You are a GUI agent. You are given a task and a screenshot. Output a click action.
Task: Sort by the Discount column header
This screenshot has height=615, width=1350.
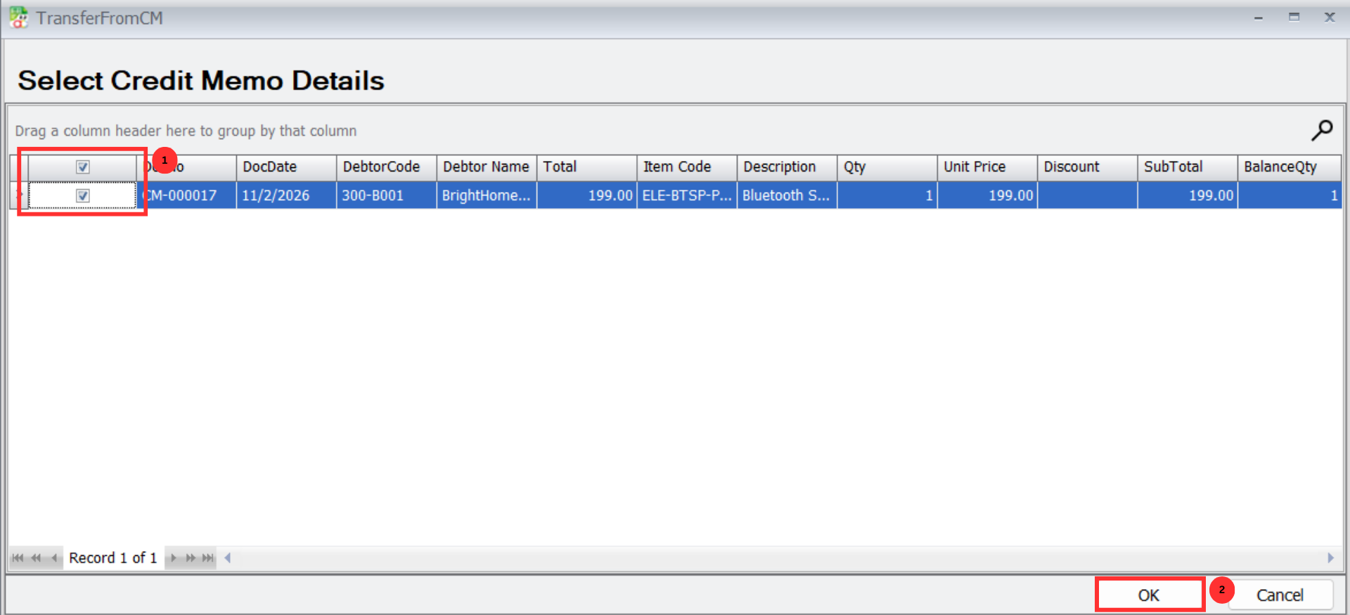(1087, 167)
